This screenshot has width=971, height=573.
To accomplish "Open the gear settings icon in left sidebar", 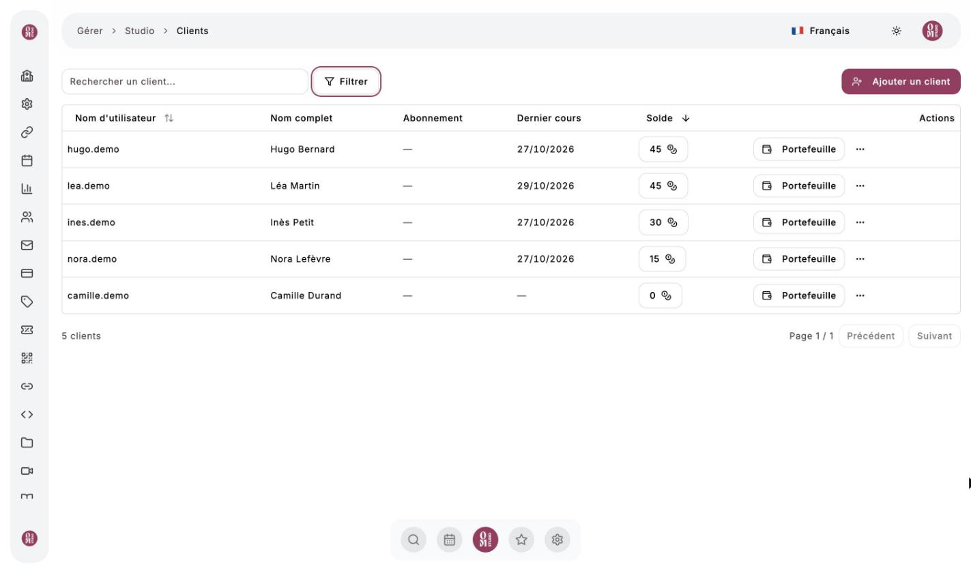I will point(27,104).
